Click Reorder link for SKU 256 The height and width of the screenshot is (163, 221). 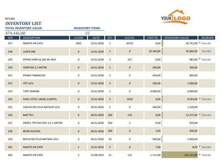point(206,115)
